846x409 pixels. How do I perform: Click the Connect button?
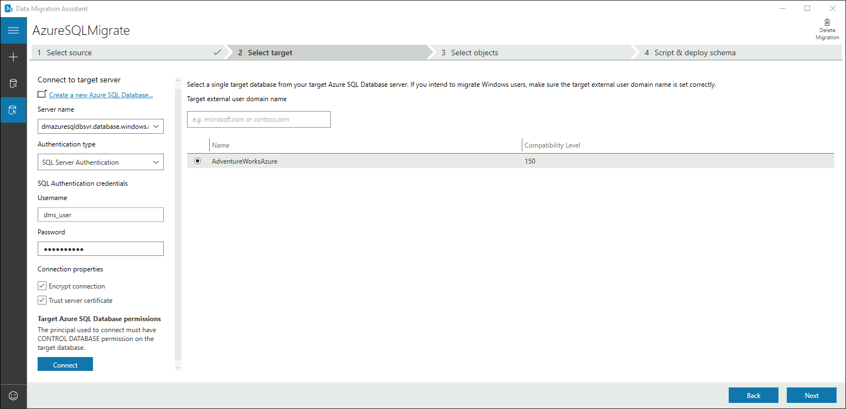point(65,365)
